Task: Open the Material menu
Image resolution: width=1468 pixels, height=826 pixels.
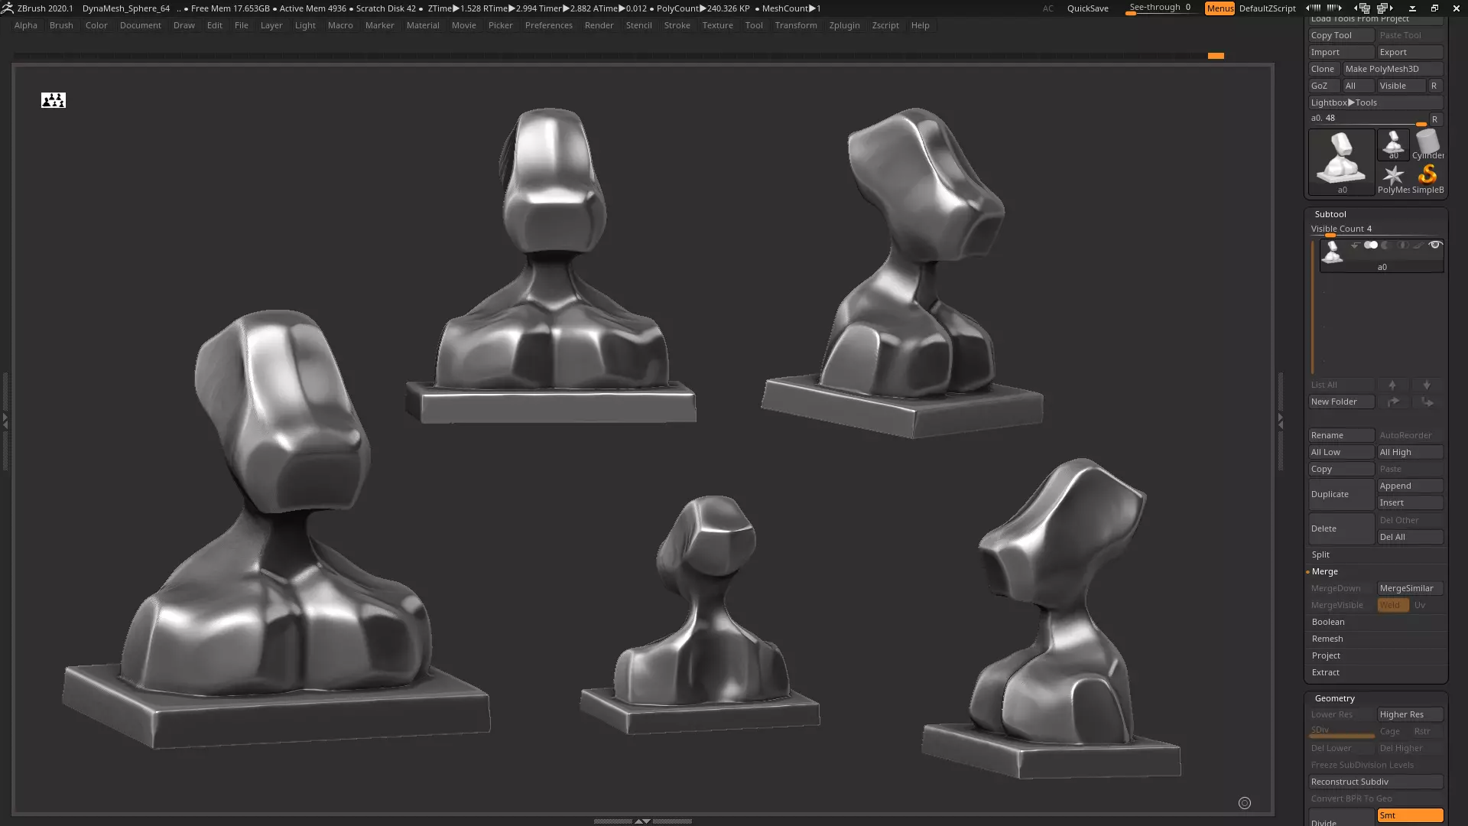Action: 423,25
